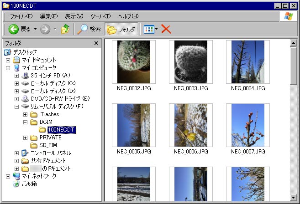The image size is (300, 204).
Task: Expand the user's のドキュメント node
Action: coord(16,168)
